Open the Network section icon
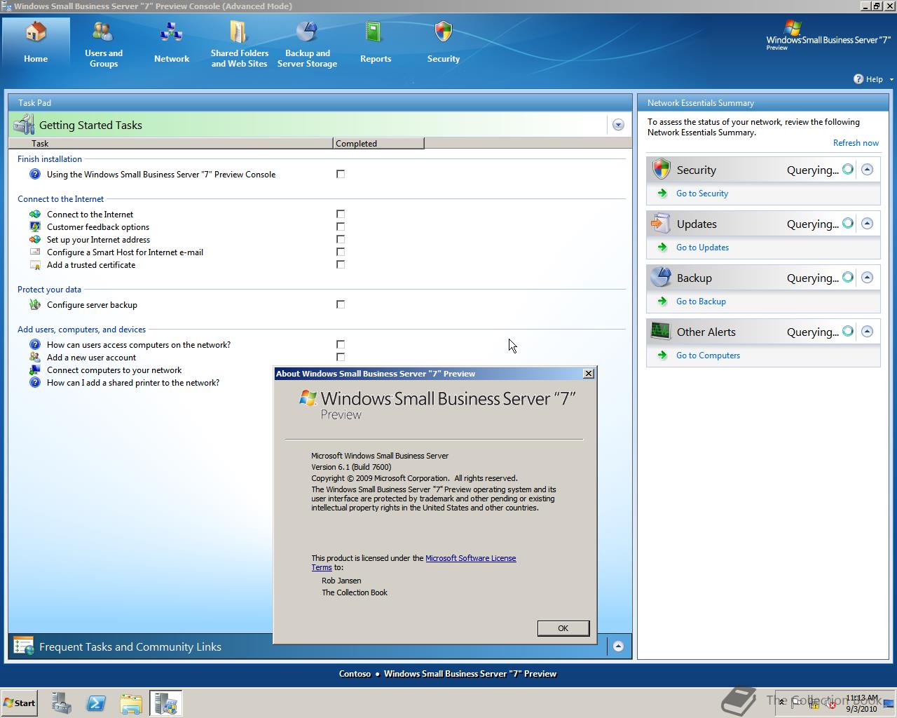 pos(172,33)
